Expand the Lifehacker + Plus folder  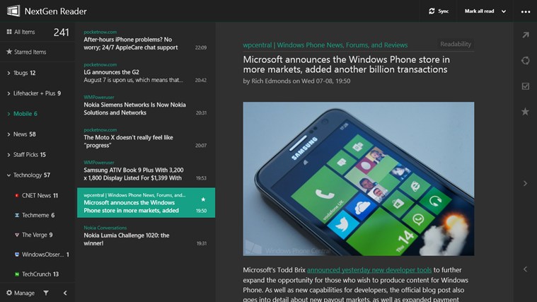[8, 93]
